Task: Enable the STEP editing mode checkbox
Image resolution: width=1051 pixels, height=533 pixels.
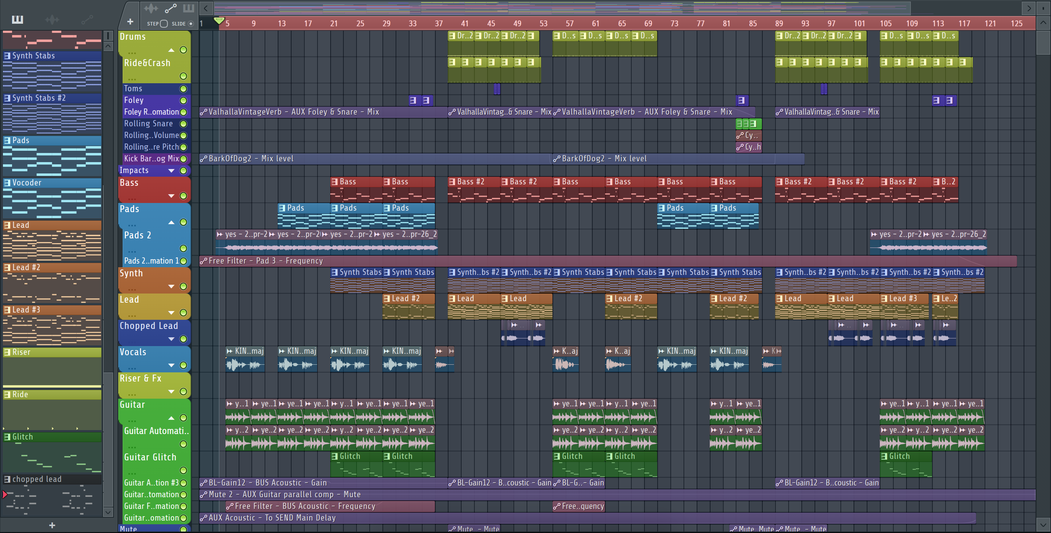Action: coord(163,24)
